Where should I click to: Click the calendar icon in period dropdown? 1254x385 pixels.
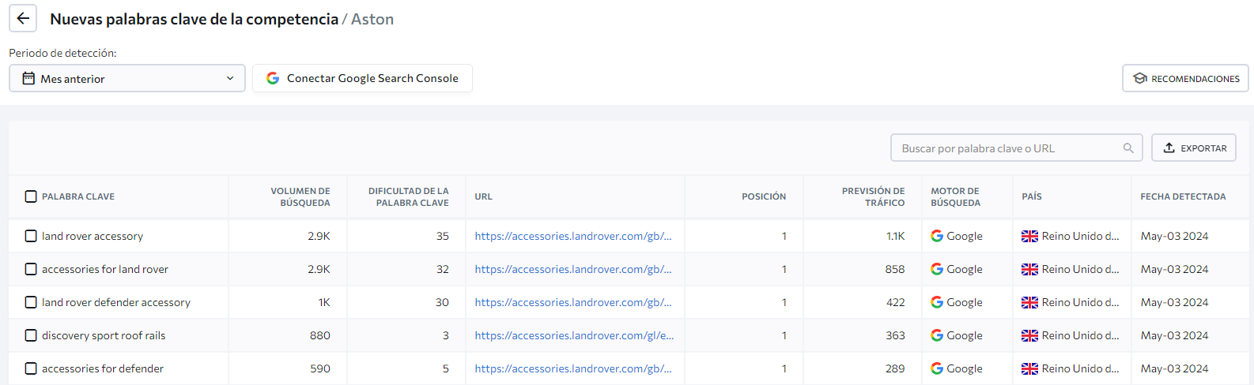[x=28, y=78]
